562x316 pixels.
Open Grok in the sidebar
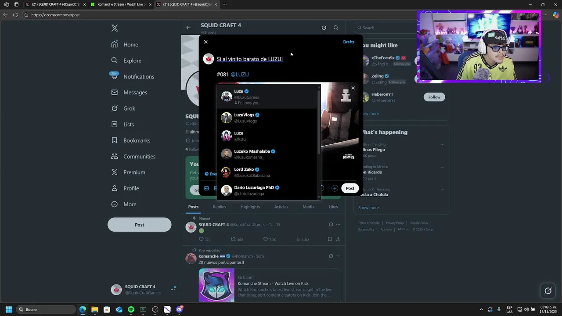click(x=124, y=108)
